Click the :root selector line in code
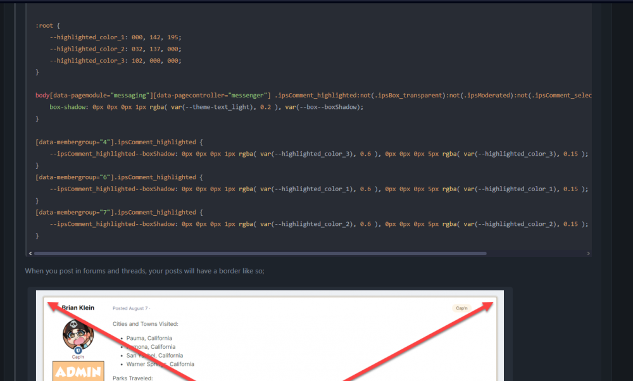This screenshot has width=633, height=381. coord(47,26)
